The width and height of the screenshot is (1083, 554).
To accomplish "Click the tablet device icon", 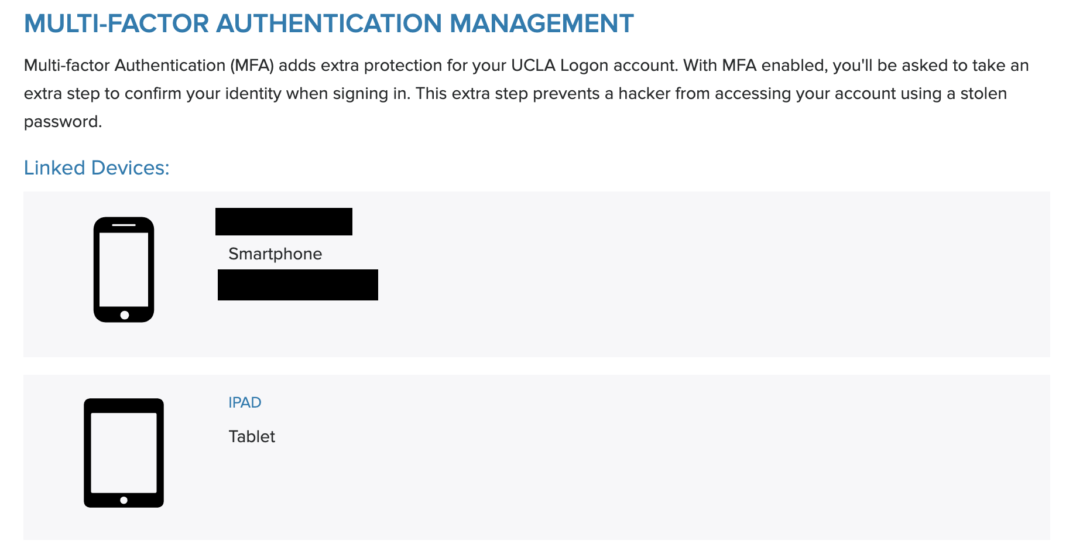I will (124, 453).
